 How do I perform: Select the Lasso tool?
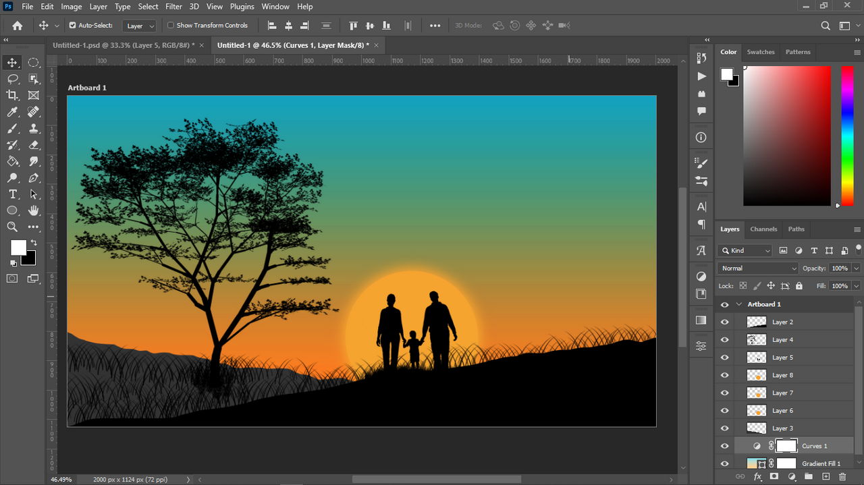(x=12, y=79)
